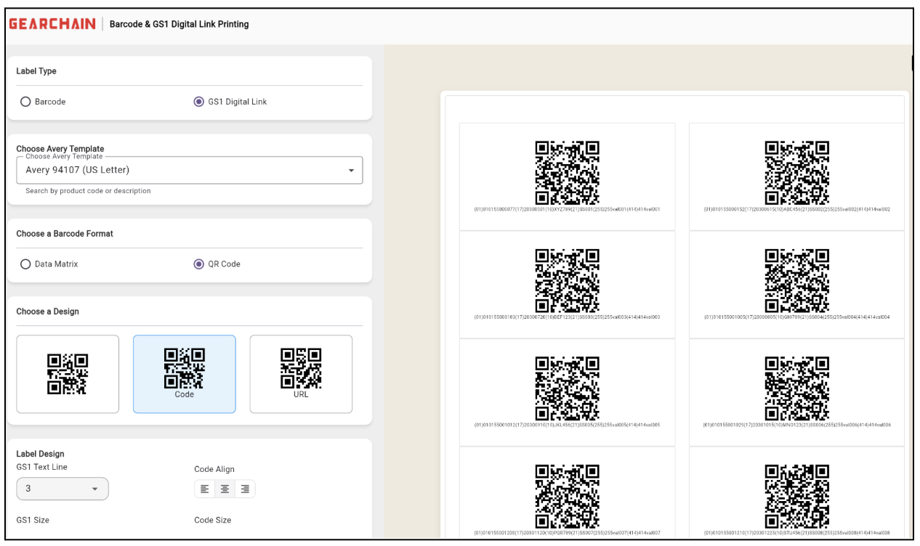Click the GEARCHAIN logo
The height and width of the screenshot is (546, 920).
[52, 24]
